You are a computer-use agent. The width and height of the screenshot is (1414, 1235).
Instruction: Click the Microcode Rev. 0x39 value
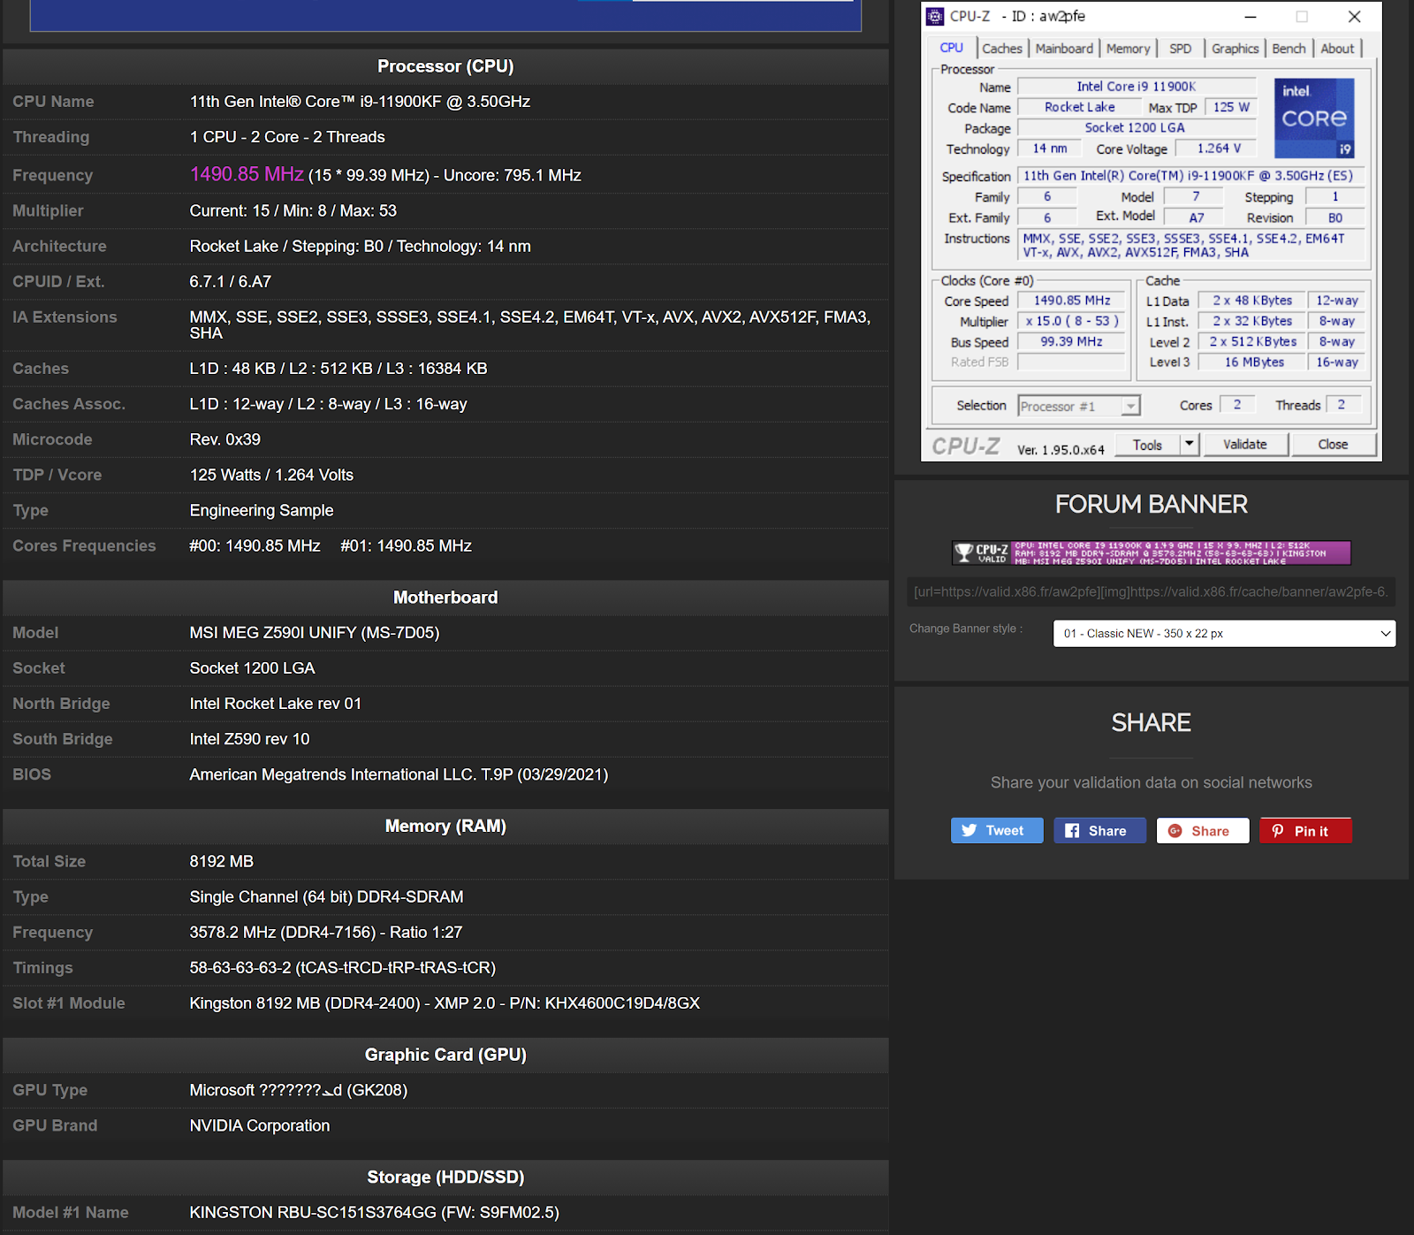coord(224,439)
